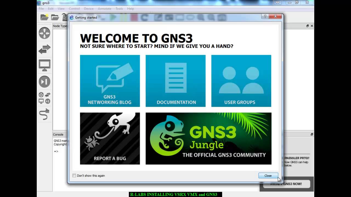The image size is (351, 197).
Task: Open the Annotate menu
Action: 104,8
